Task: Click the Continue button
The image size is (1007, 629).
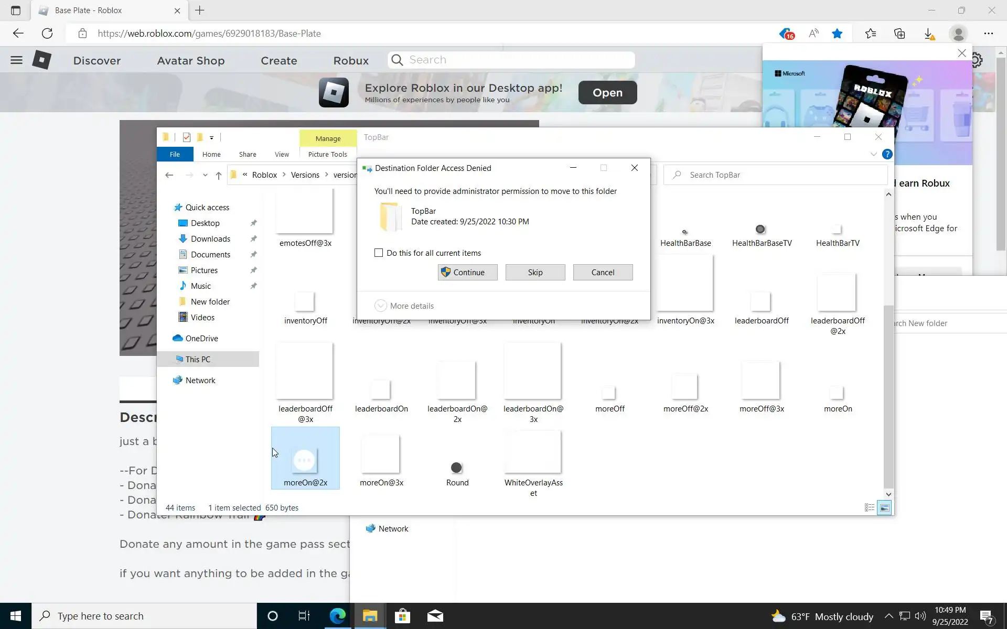Action: click(x=467, y=272)
